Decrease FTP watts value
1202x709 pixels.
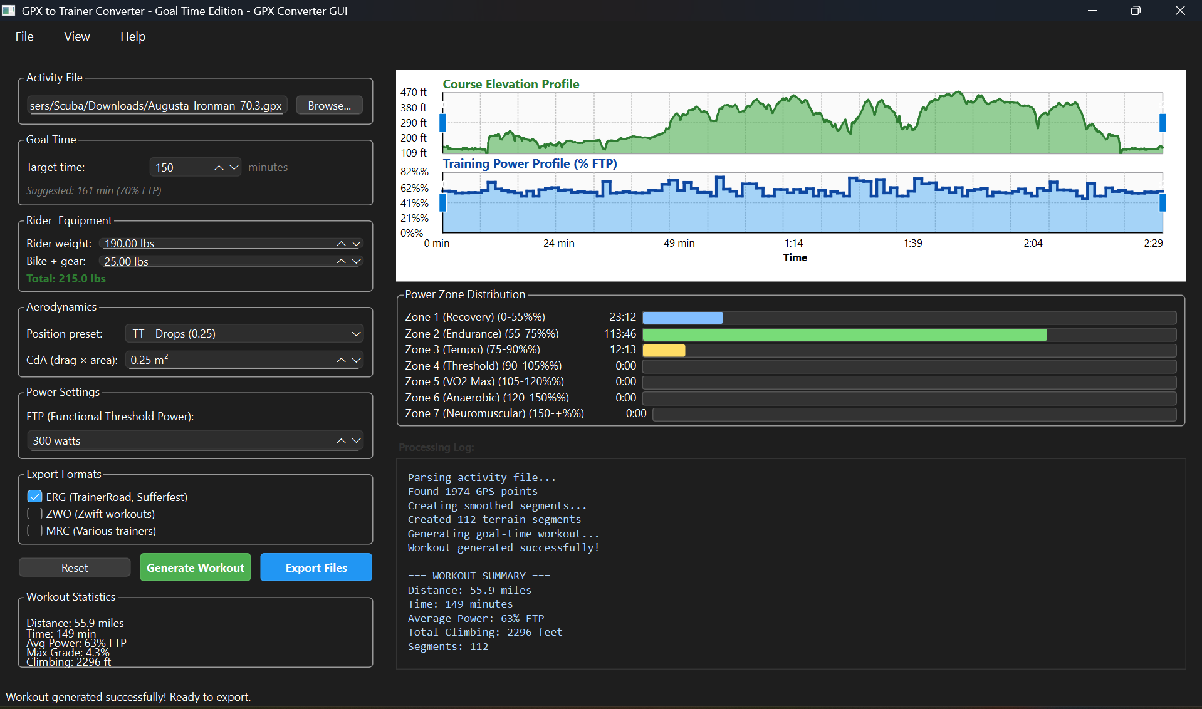[x=356, y=441]
